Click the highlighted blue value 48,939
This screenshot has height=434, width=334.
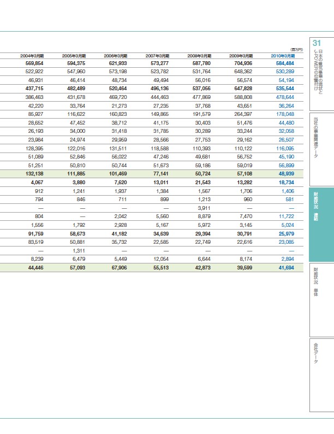(287, 174)
